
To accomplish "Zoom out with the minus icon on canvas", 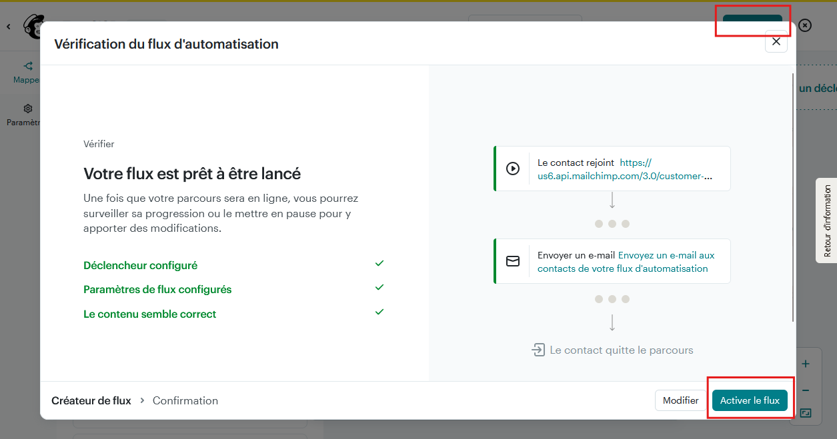I will click(806, 390).
